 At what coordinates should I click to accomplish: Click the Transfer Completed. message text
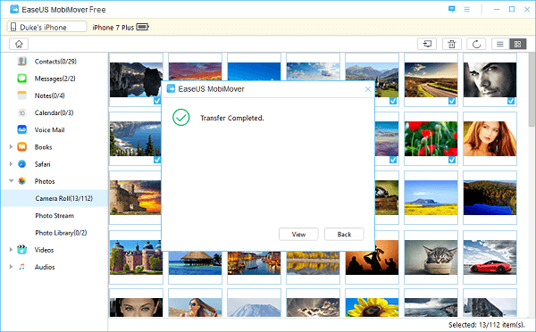click(232, 118)
